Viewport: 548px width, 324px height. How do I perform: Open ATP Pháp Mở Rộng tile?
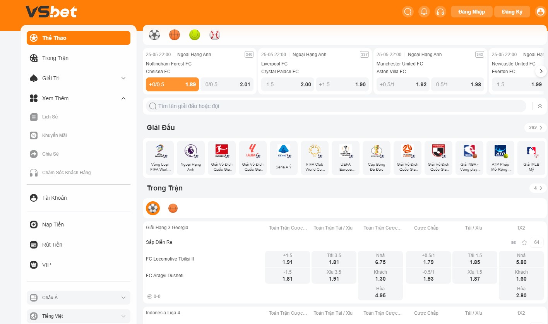click(500, 158)
